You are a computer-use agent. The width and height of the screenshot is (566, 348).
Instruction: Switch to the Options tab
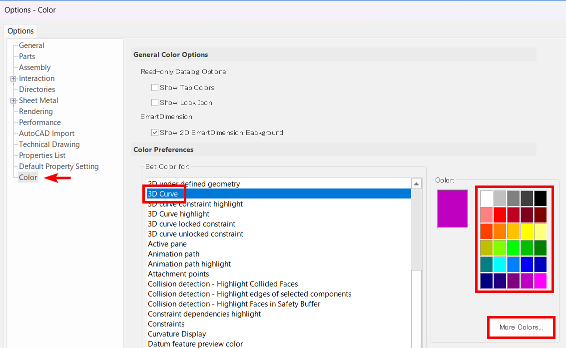(x=20, y=31)
